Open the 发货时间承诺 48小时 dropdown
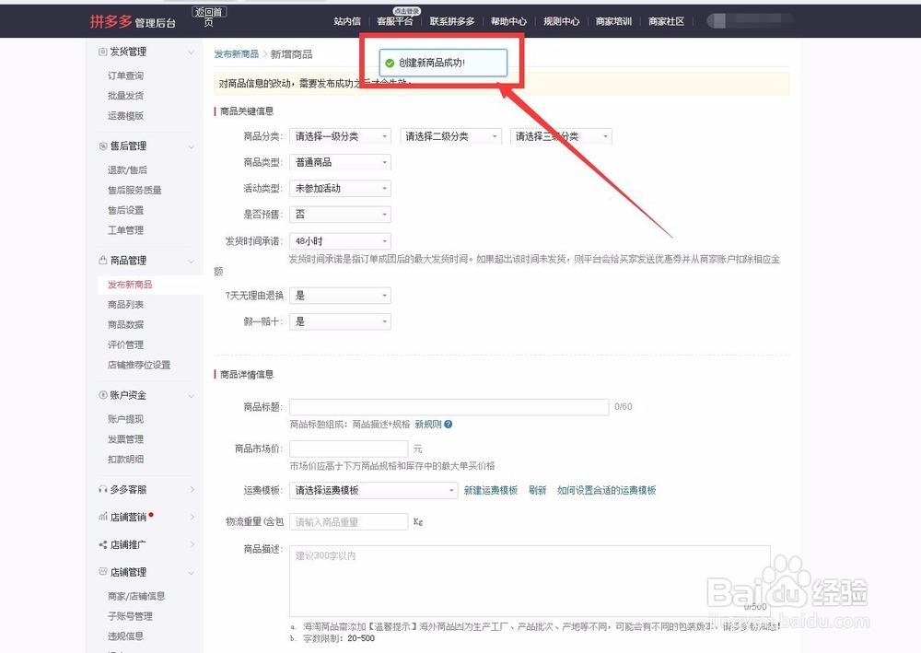The height and width of the screenshot is (653, 921). pyautogui.click(x=340, y=240)
